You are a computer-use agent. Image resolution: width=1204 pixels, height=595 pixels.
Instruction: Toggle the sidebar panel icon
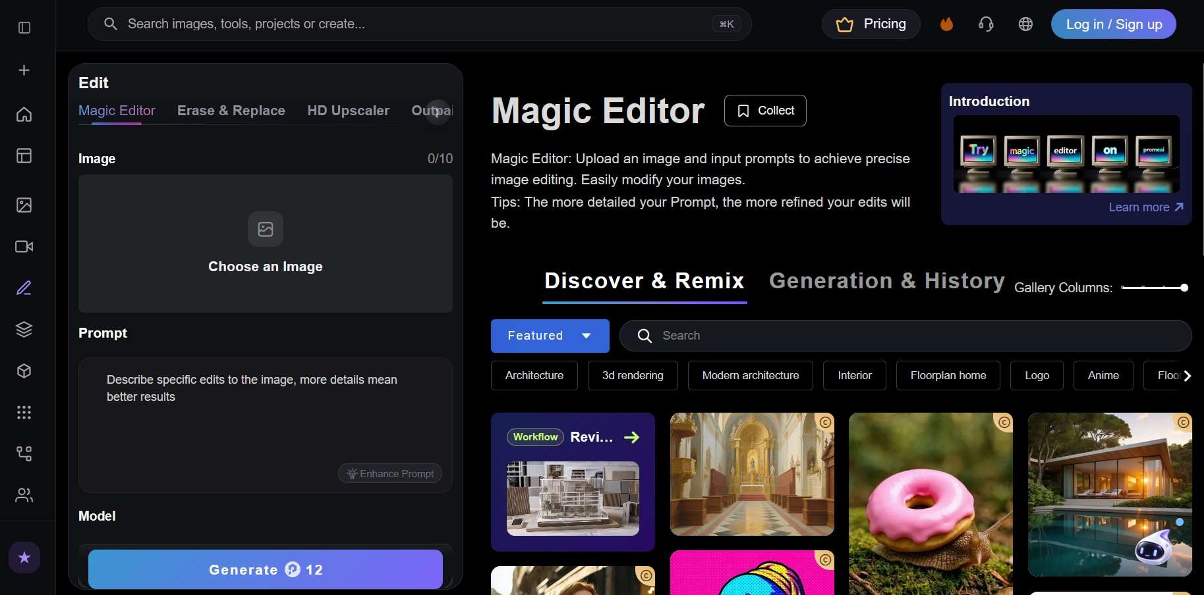tap(24, 28)
